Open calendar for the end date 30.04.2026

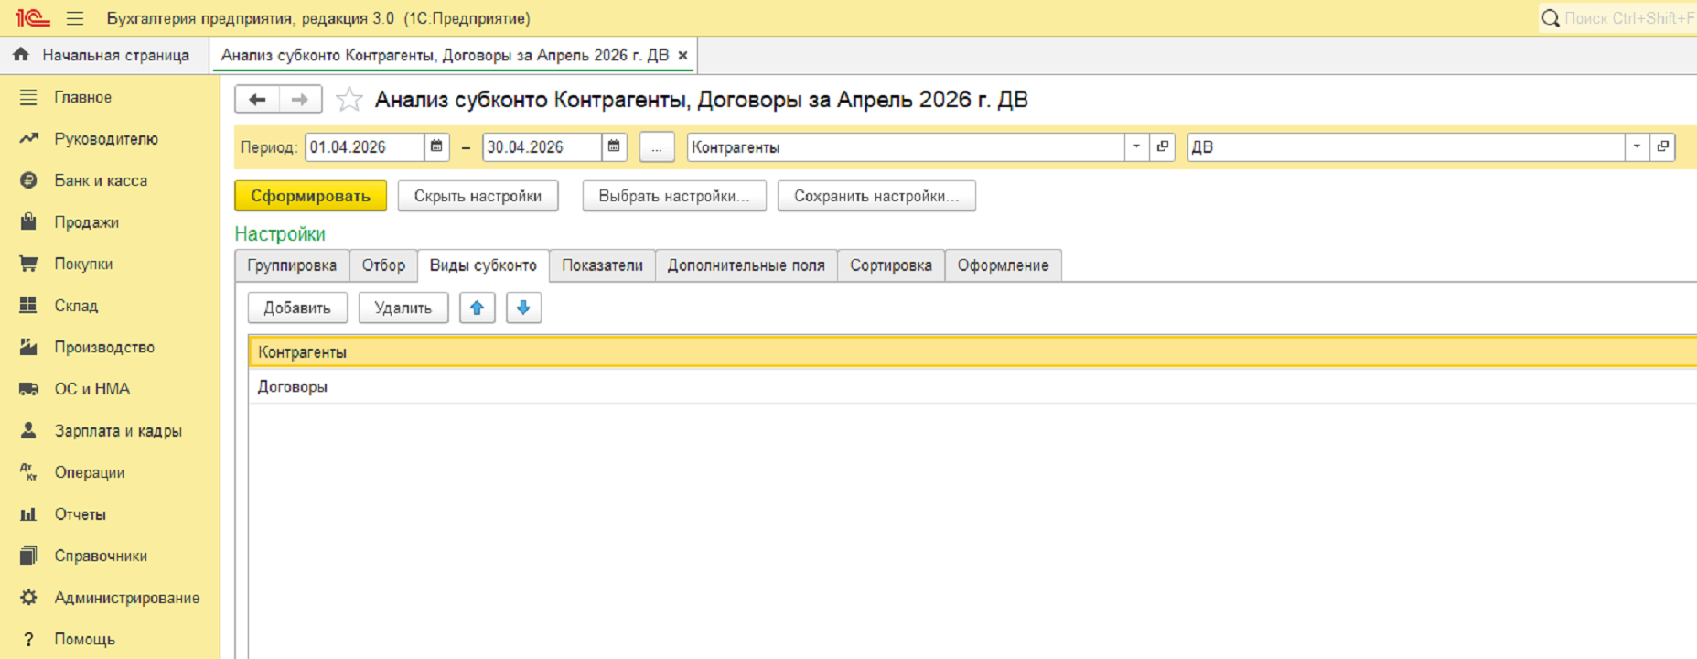point(615,146)
